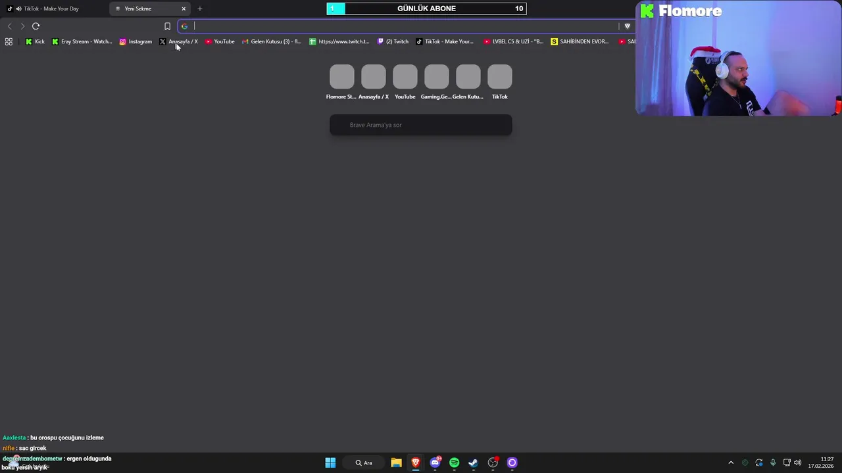Click the Google search engine icon
The height and width of the screenshot is (473, 842).
185,26
